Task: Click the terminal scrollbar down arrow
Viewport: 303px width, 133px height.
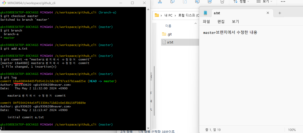Action: (148, 128)
